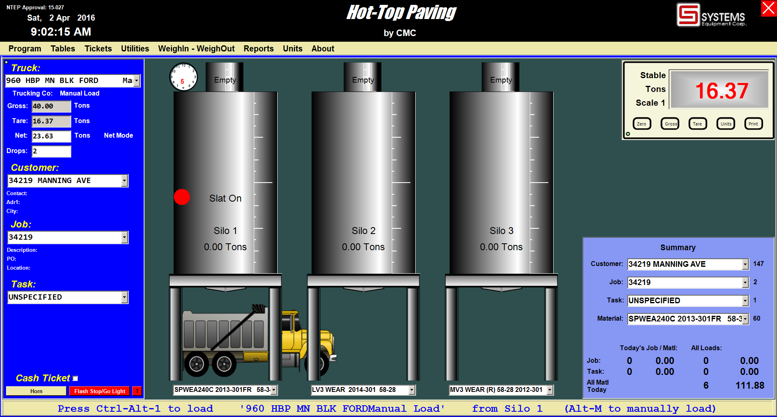Click the dump truck under Silo 1
The width and height of the screenshot is (777, 417).
(259, 341)
